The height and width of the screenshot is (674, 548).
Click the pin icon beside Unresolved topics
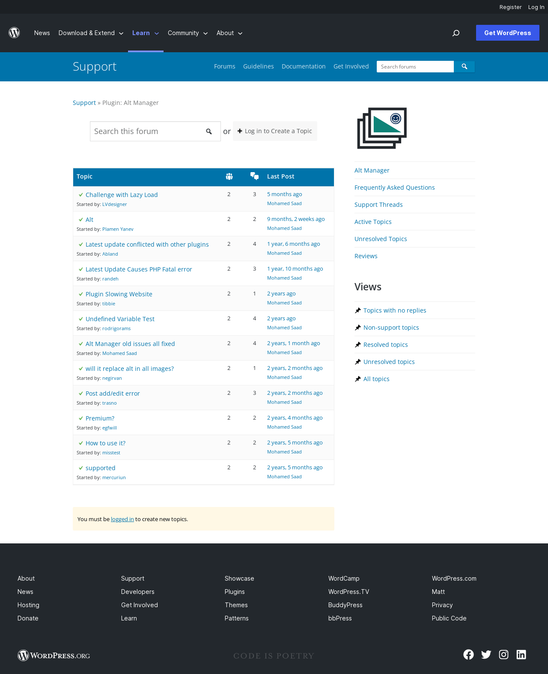pos(358,362)
